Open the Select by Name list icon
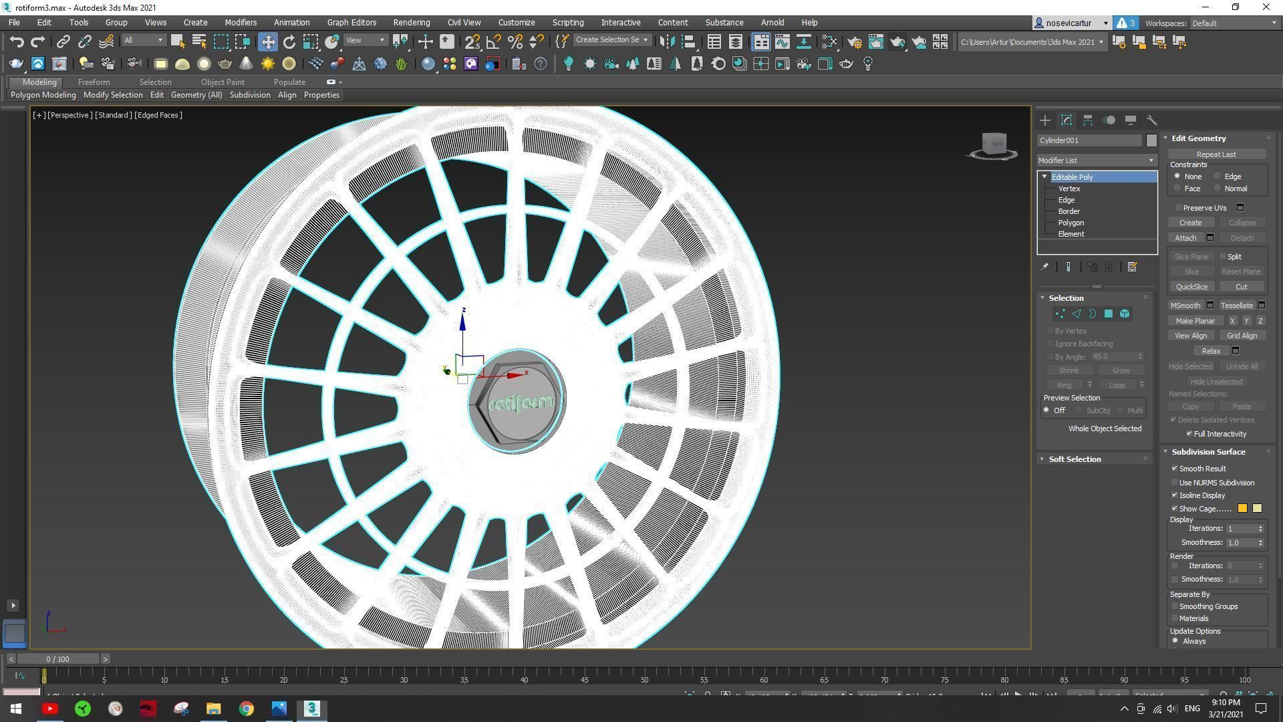 coord(199,41)
